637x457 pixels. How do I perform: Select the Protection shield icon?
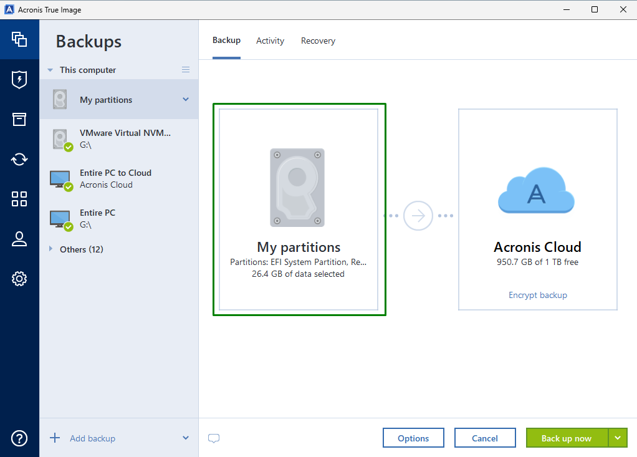(x=19, y=79)
